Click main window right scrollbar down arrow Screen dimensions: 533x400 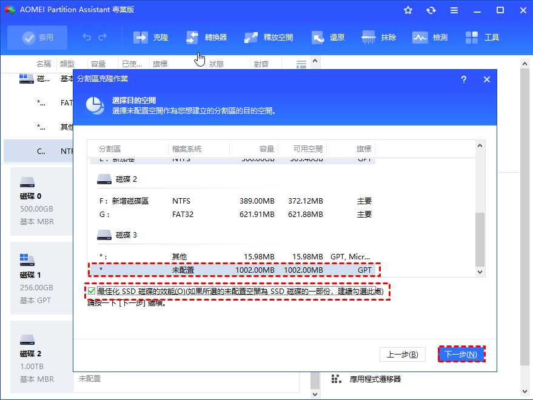525,392
